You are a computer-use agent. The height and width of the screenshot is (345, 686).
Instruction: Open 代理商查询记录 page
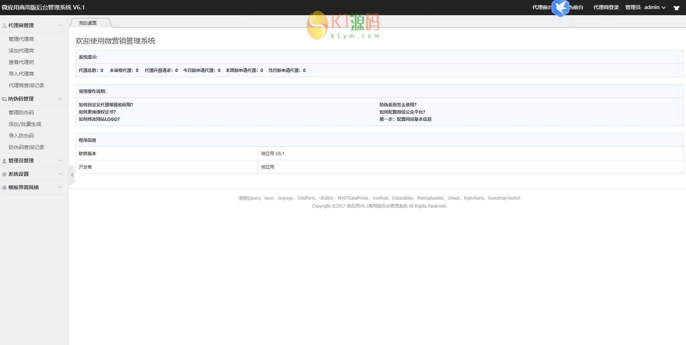click(x=26, y=85)
